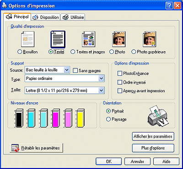Check Aperçu avant impression option

[120, 91]
